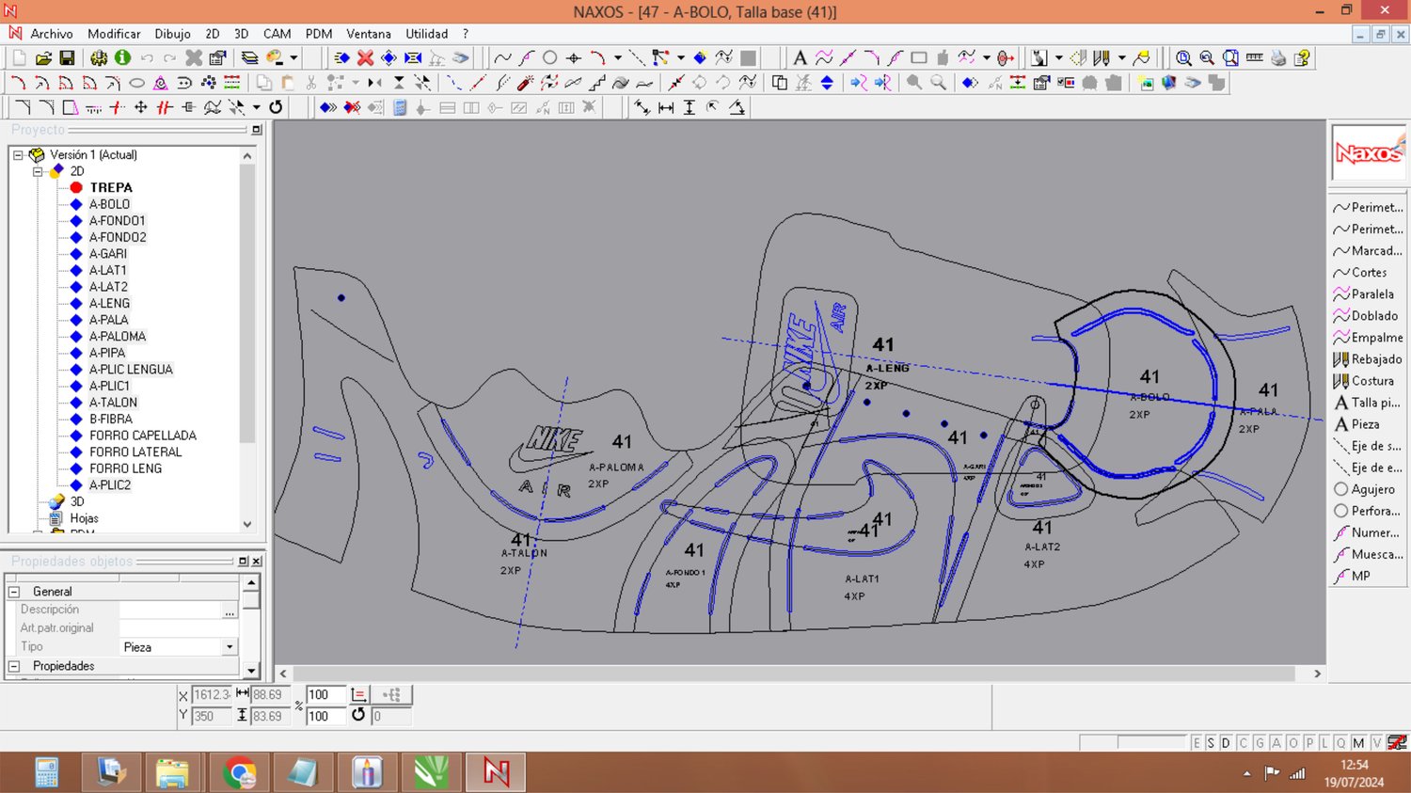Open Chrome from the taskbar

pyautogui.click(x=239, y=772)
